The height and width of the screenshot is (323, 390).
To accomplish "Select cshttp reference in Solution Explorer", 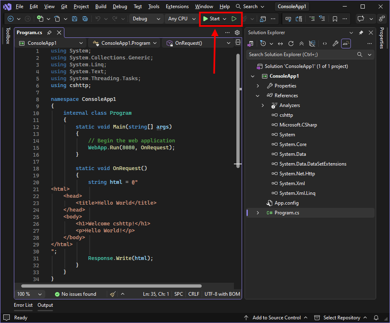I will tap(286, 115).
